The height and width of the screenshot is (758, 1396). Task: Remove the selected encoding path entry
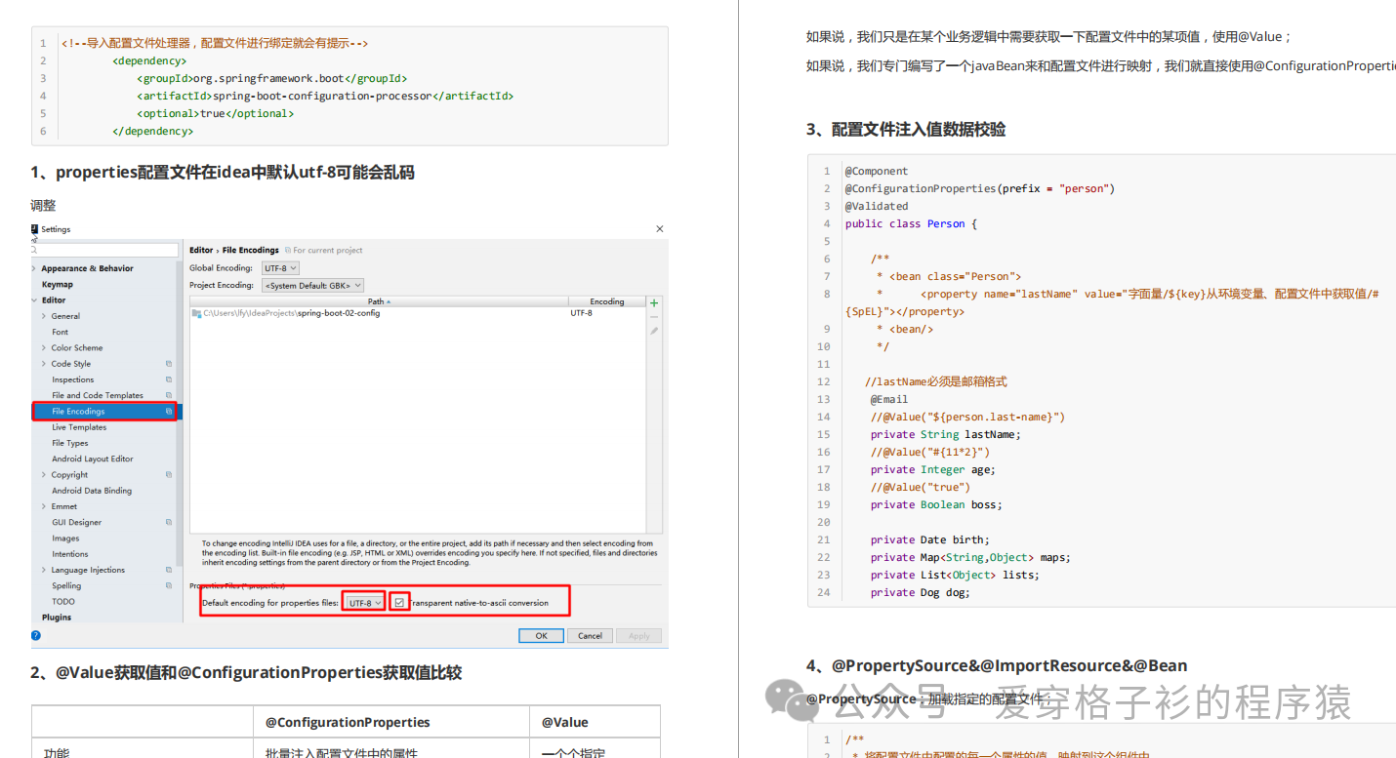pos(654,318)
